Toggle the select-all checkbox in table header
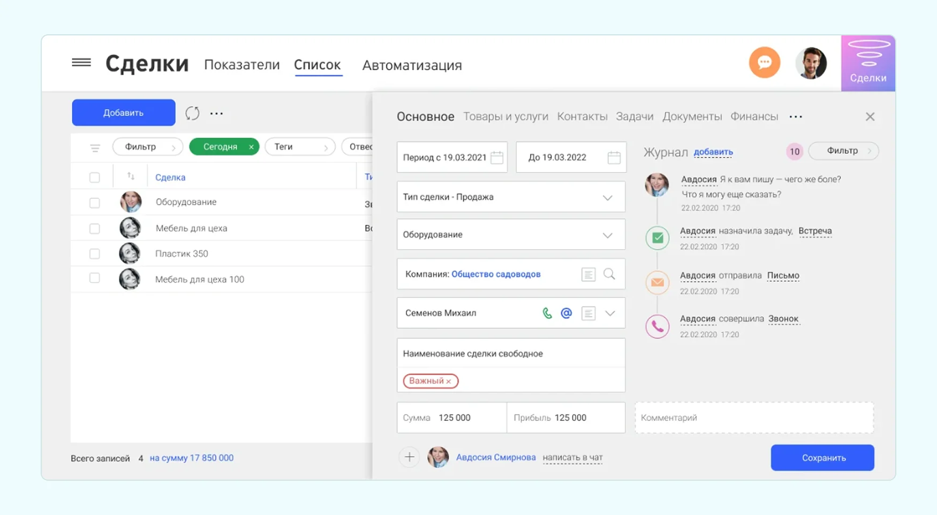Screen dimensions: 937x515 [95, 177]
